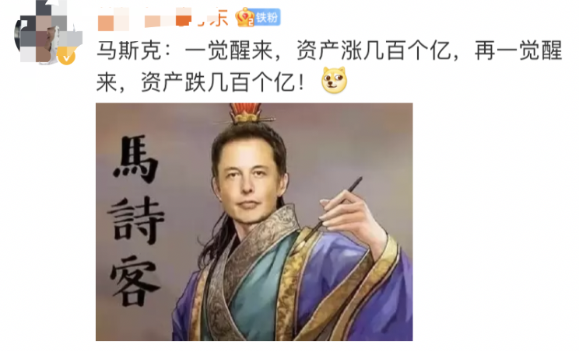Open the blurred orange username link
This screenshot has width=579, height=351.
coord(163,18)
